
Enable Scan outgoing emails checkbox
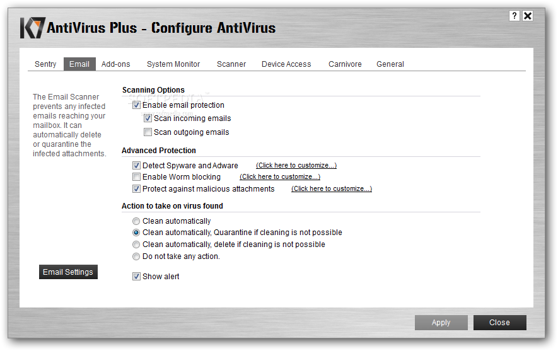click(148, 132)
